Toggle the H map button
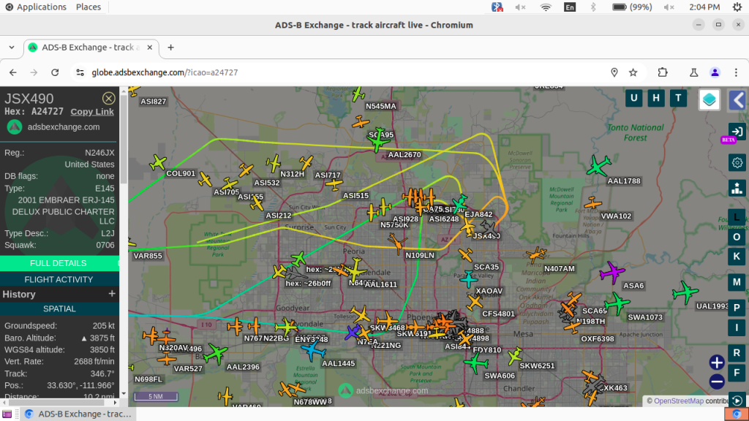 pos(656,99)
